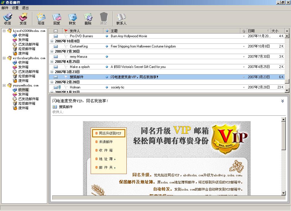Click the 发信 send mail toolbar icon
This screenshot has width=291, height=211.
tap(23, 18)
